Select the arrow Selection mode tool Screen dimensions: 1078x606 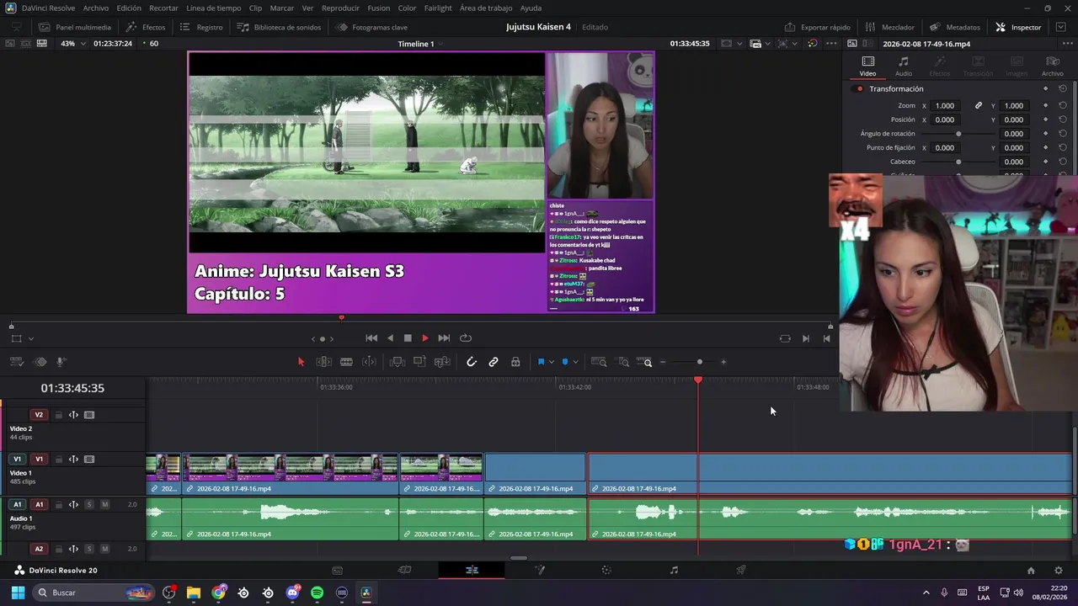(x=301, y=362)
